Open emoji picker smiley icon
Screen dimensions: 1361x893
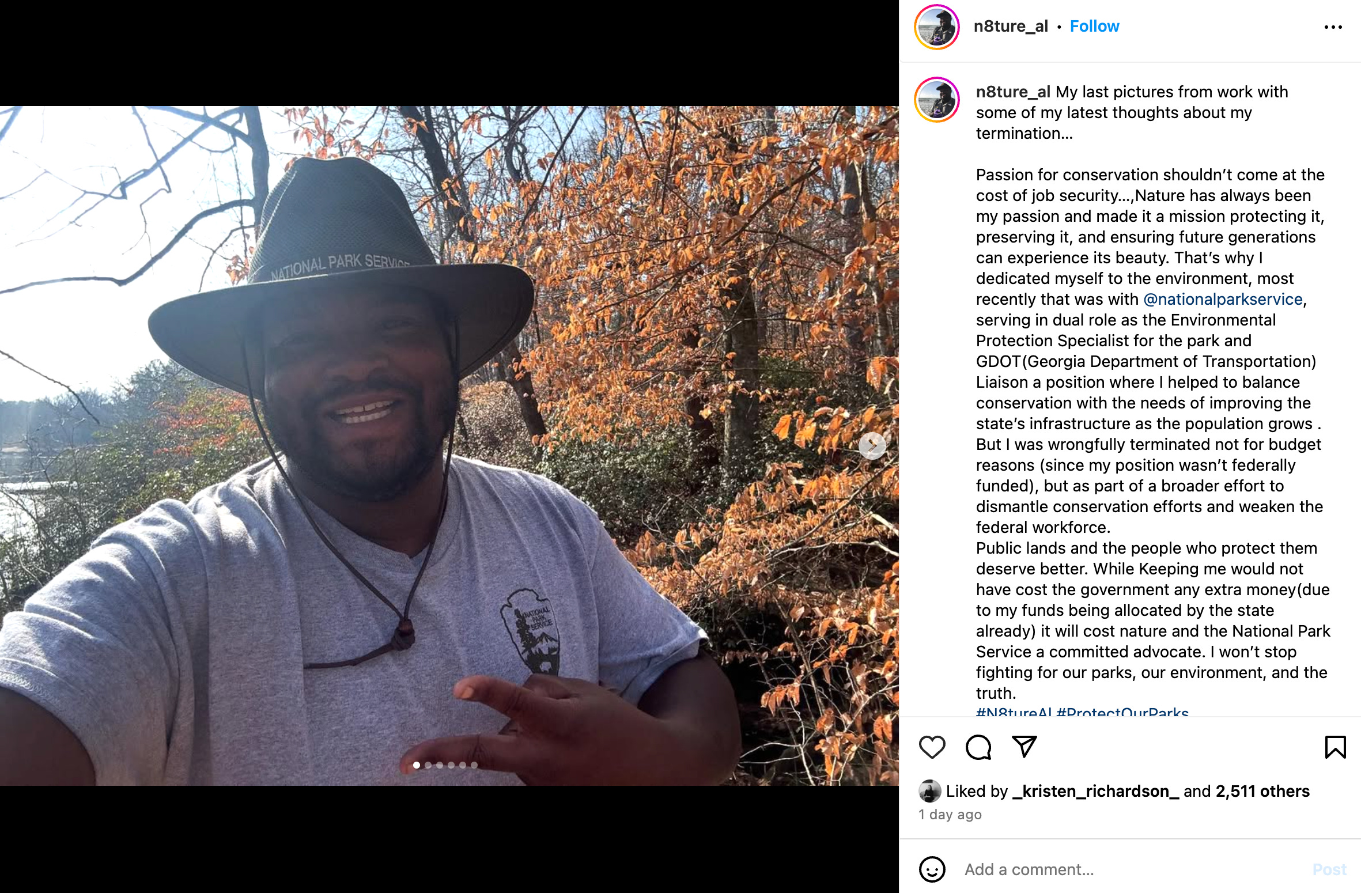tap(932, 869)
